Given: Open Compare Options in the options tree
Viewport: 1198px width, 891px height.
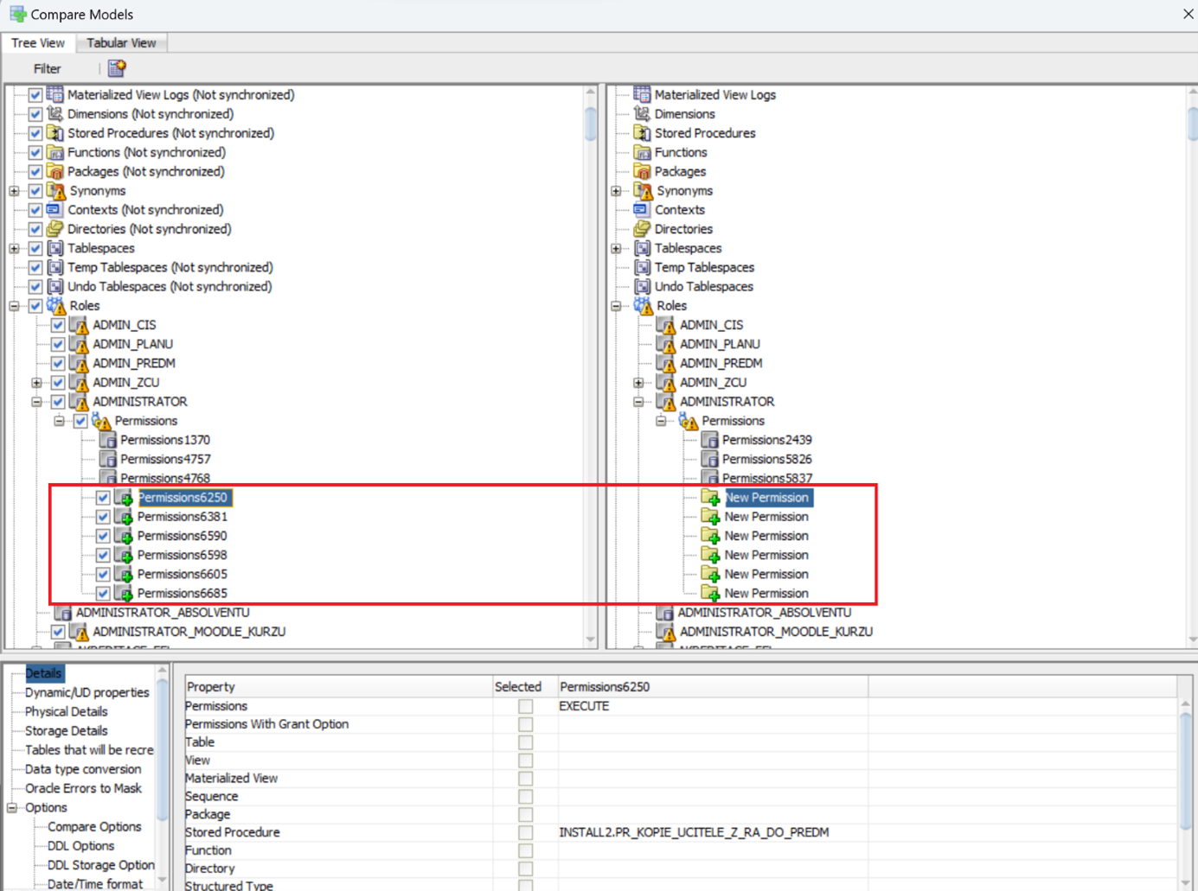Looking at the screenshot, I should 94,827.
